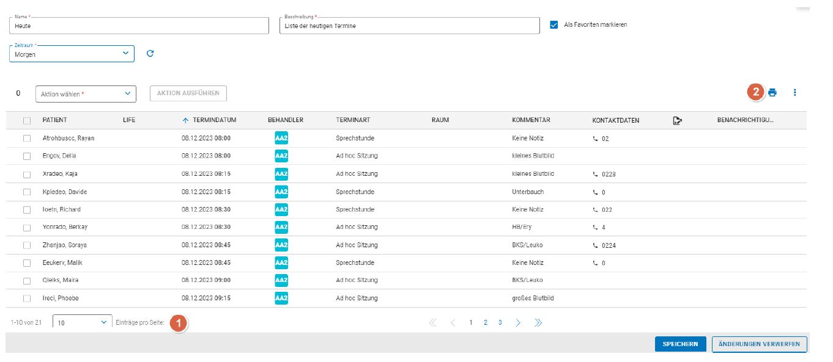This screenshot has height=362, width=833.
Task: Jump to last page with double arrow
Action: [x=538, y=323]
